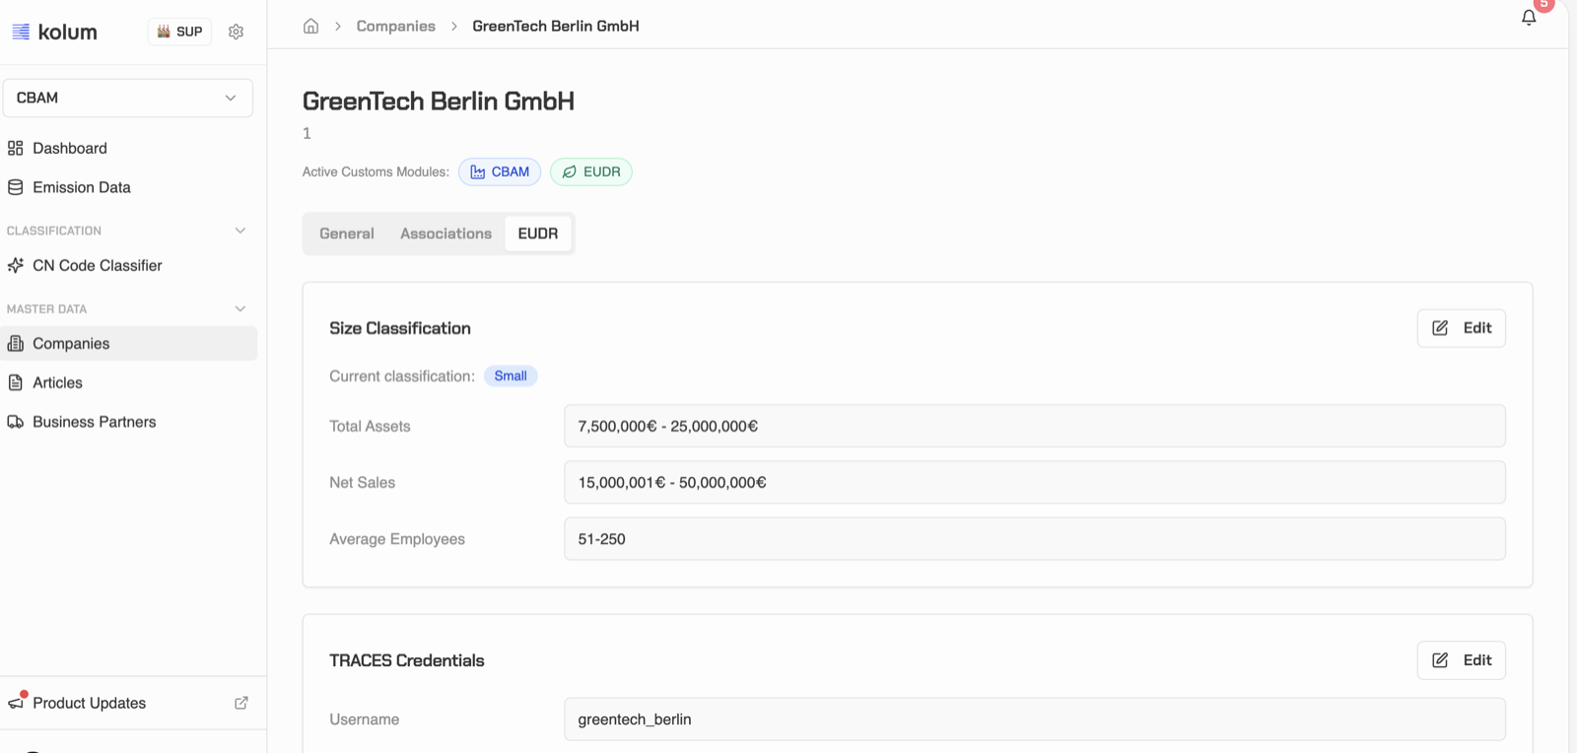Click the Emission Data database icon
1577x753 pixels.
16,187
